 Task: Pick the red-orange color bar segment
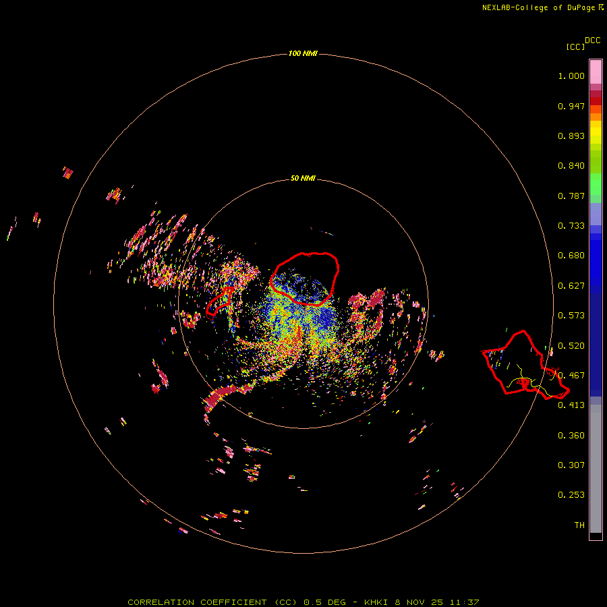click(x=596, y=109)
